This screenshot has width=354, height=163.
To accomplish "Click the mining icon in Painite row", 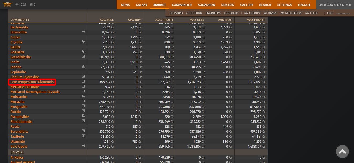I will tap(84, 111).
